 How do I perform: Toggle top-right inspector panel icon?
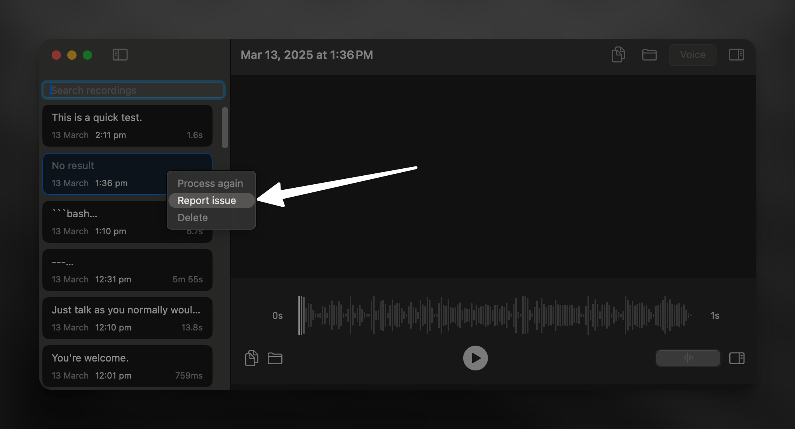(x=736, y=55)
